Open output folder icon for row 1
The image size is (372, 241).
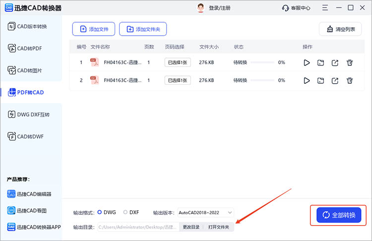(320, 62)
